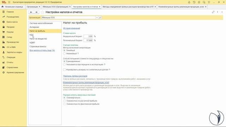226x127 pixels.
Task: Select Единовременно write-off option
Action: click(64, 61)
